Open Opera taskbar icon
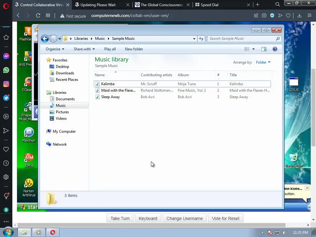 [53, 233]
